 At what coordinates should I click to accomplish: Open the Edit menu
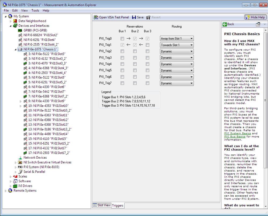15,10
